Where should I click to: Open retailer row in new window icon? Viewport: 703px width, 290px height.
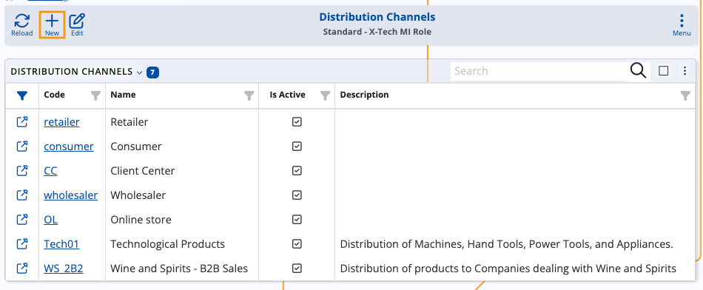[22, 121]
